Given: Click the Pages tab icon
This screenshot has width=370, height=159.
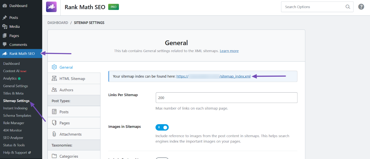Looking at the screenshot, I should point(54,123).
